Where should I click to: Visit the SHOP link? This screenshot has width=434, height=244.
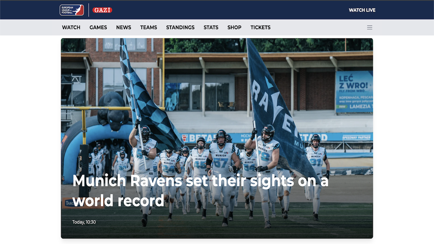234,27
